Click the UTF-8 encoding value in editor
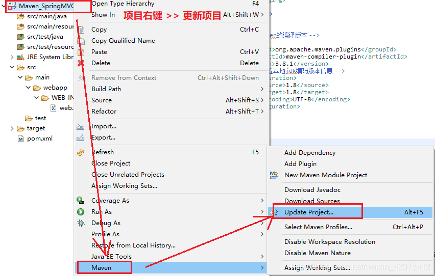 pos(302,99)
